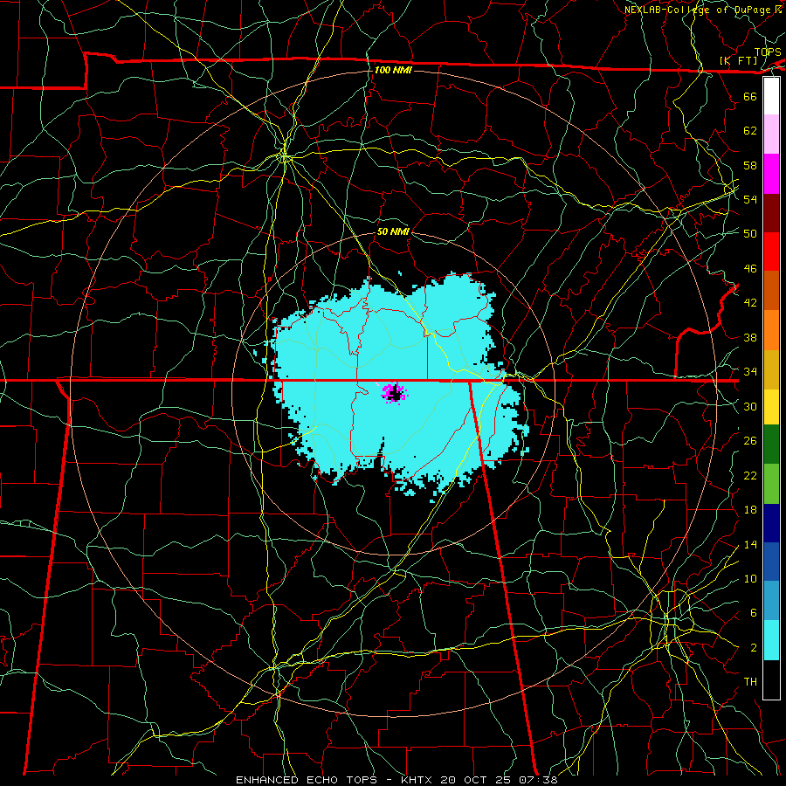Image resolution: width=786 pixels, height=786 pixels.
Task: Select the navy blue legend swatch
Action: click(x=771, y=523)
